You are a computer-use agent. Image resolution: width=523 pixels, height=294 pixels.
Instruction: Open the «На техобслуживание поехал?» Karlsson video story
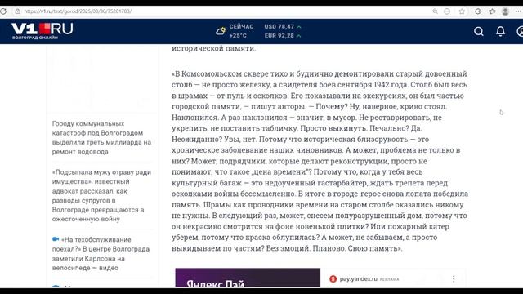101,254
